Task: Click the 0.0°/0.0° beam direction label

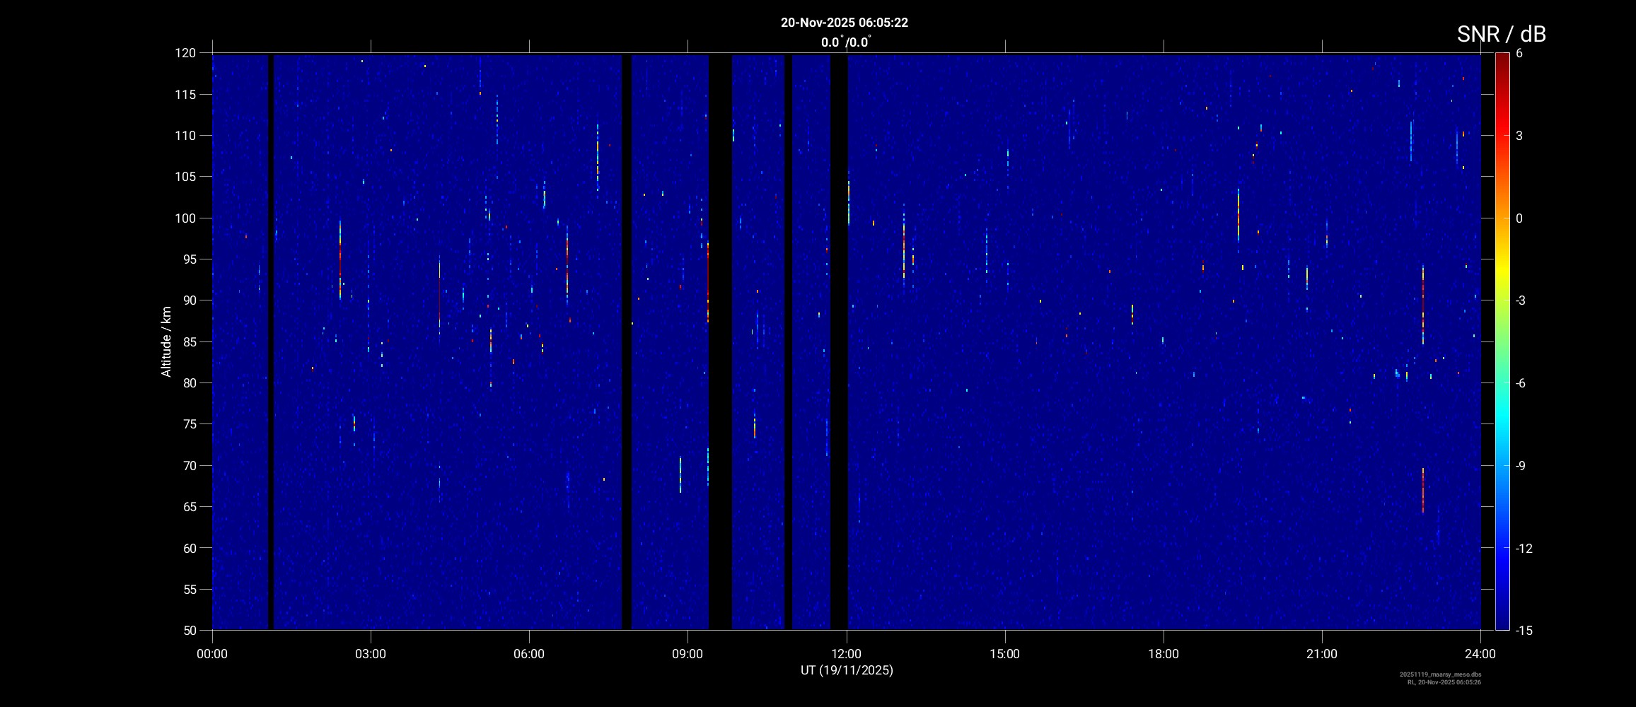Action: click(x=845, y=42)
